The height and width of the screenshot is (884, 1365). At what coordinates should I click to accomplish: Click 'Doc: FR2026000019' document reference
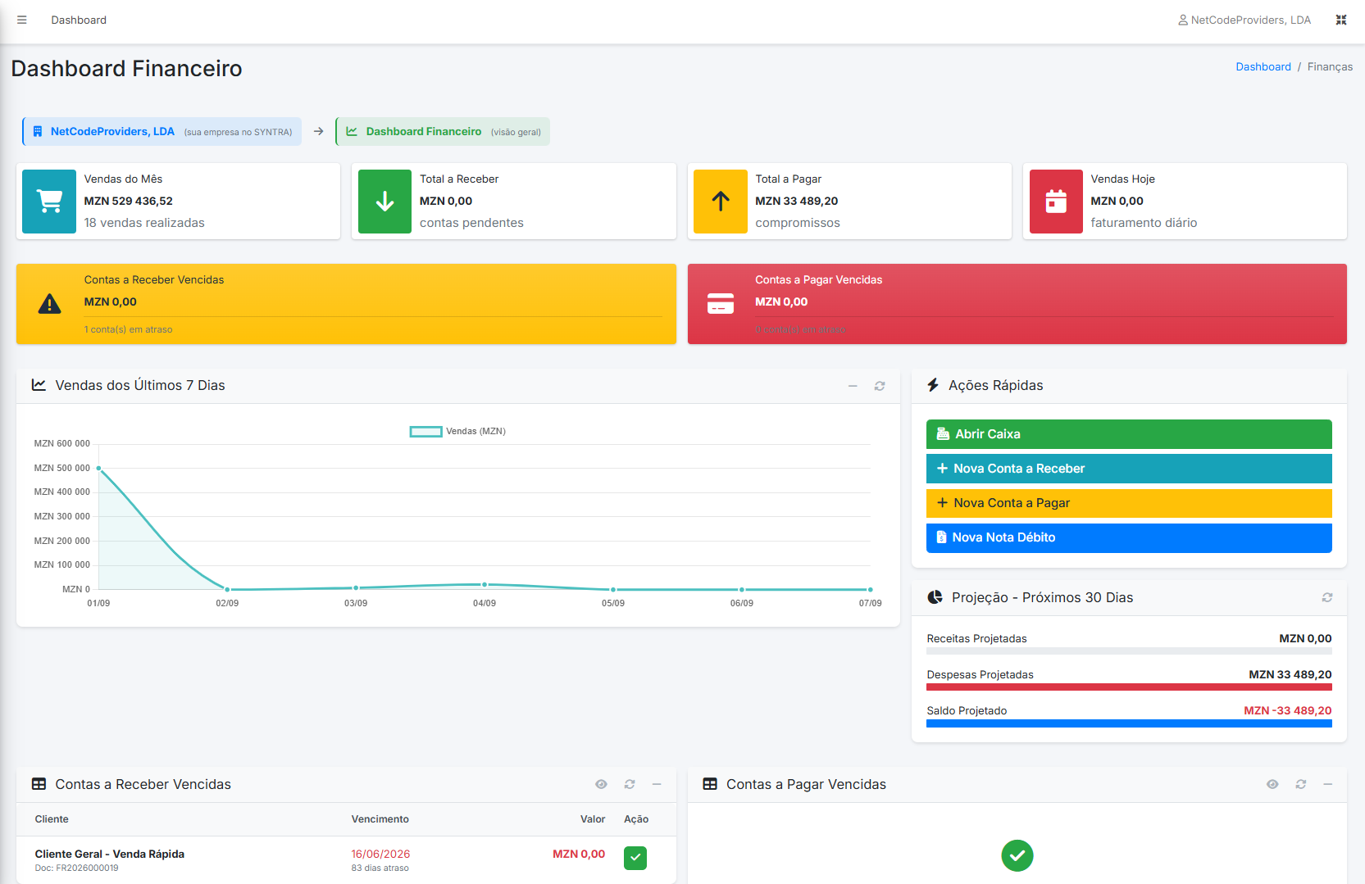[76, 868]
